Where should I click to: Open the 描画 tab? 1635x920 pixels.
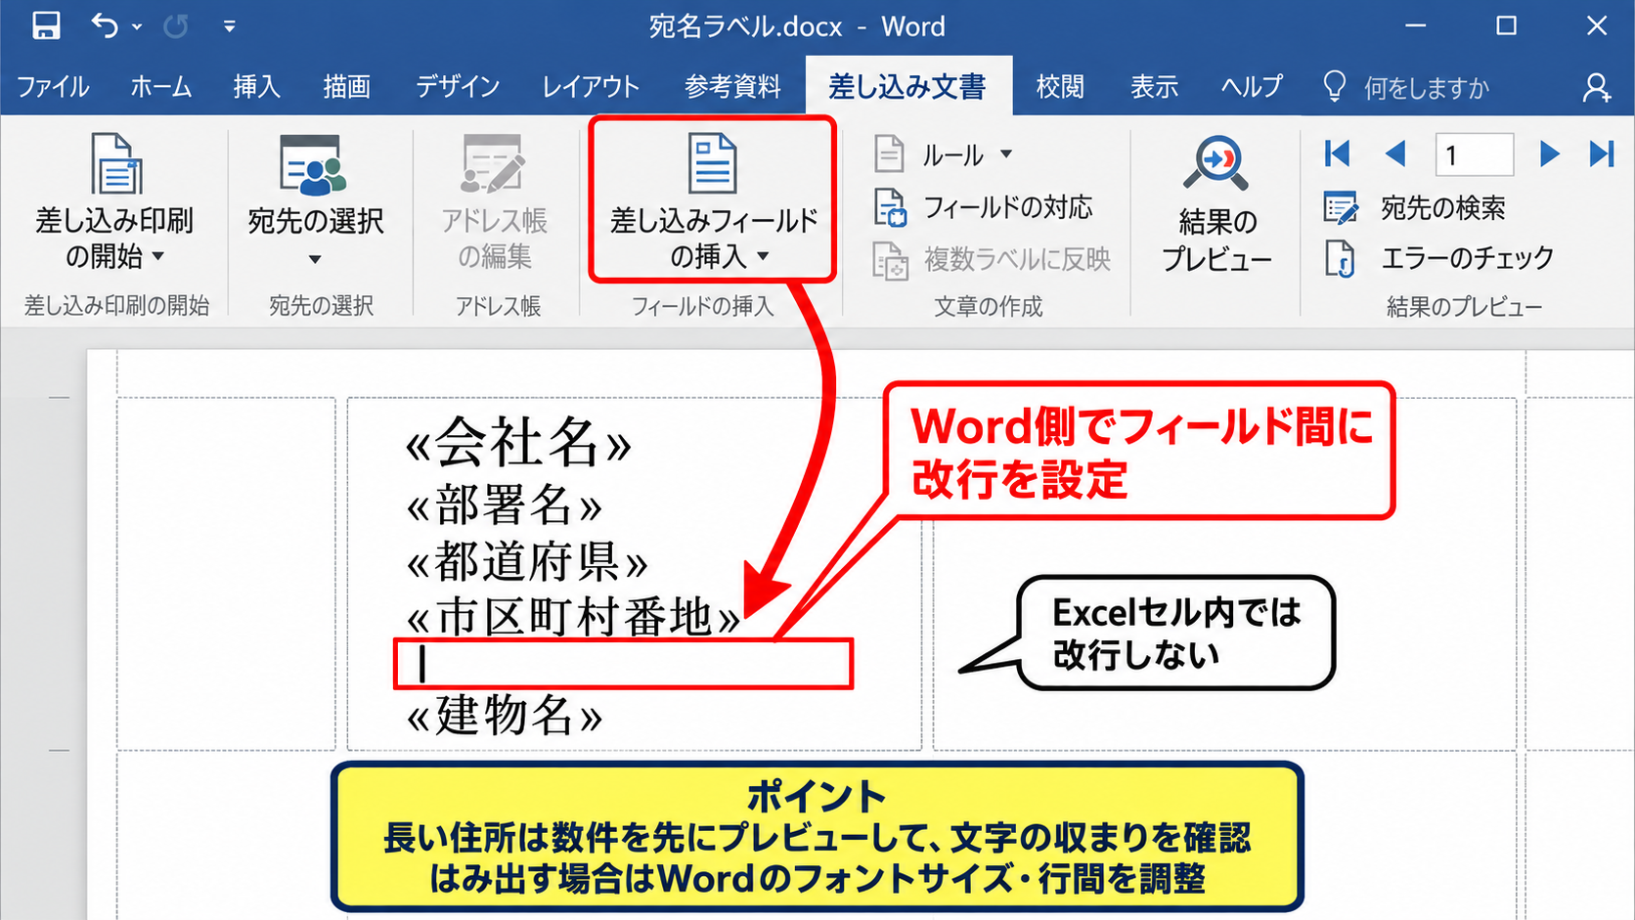tap(347, 87)
